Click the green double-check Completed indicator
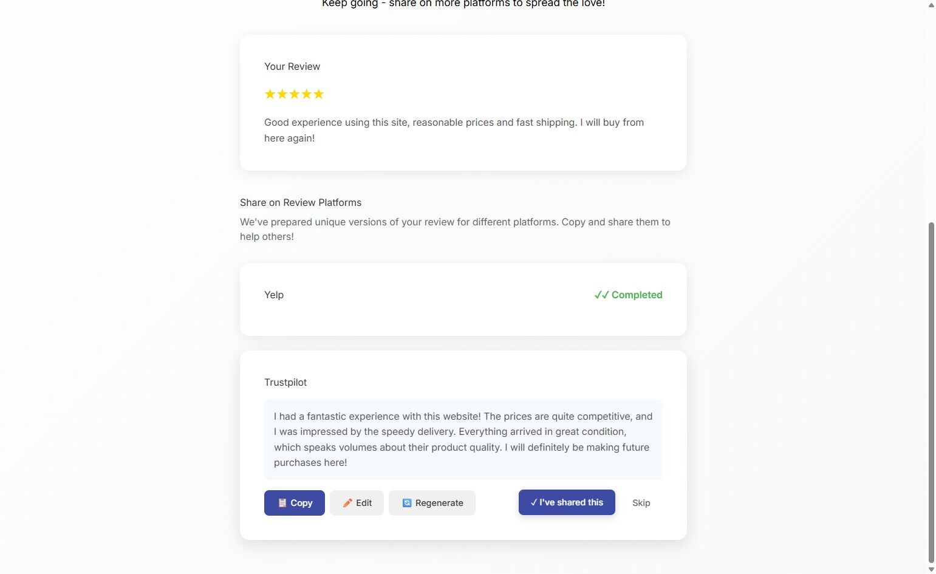 (x=628, y=295)
